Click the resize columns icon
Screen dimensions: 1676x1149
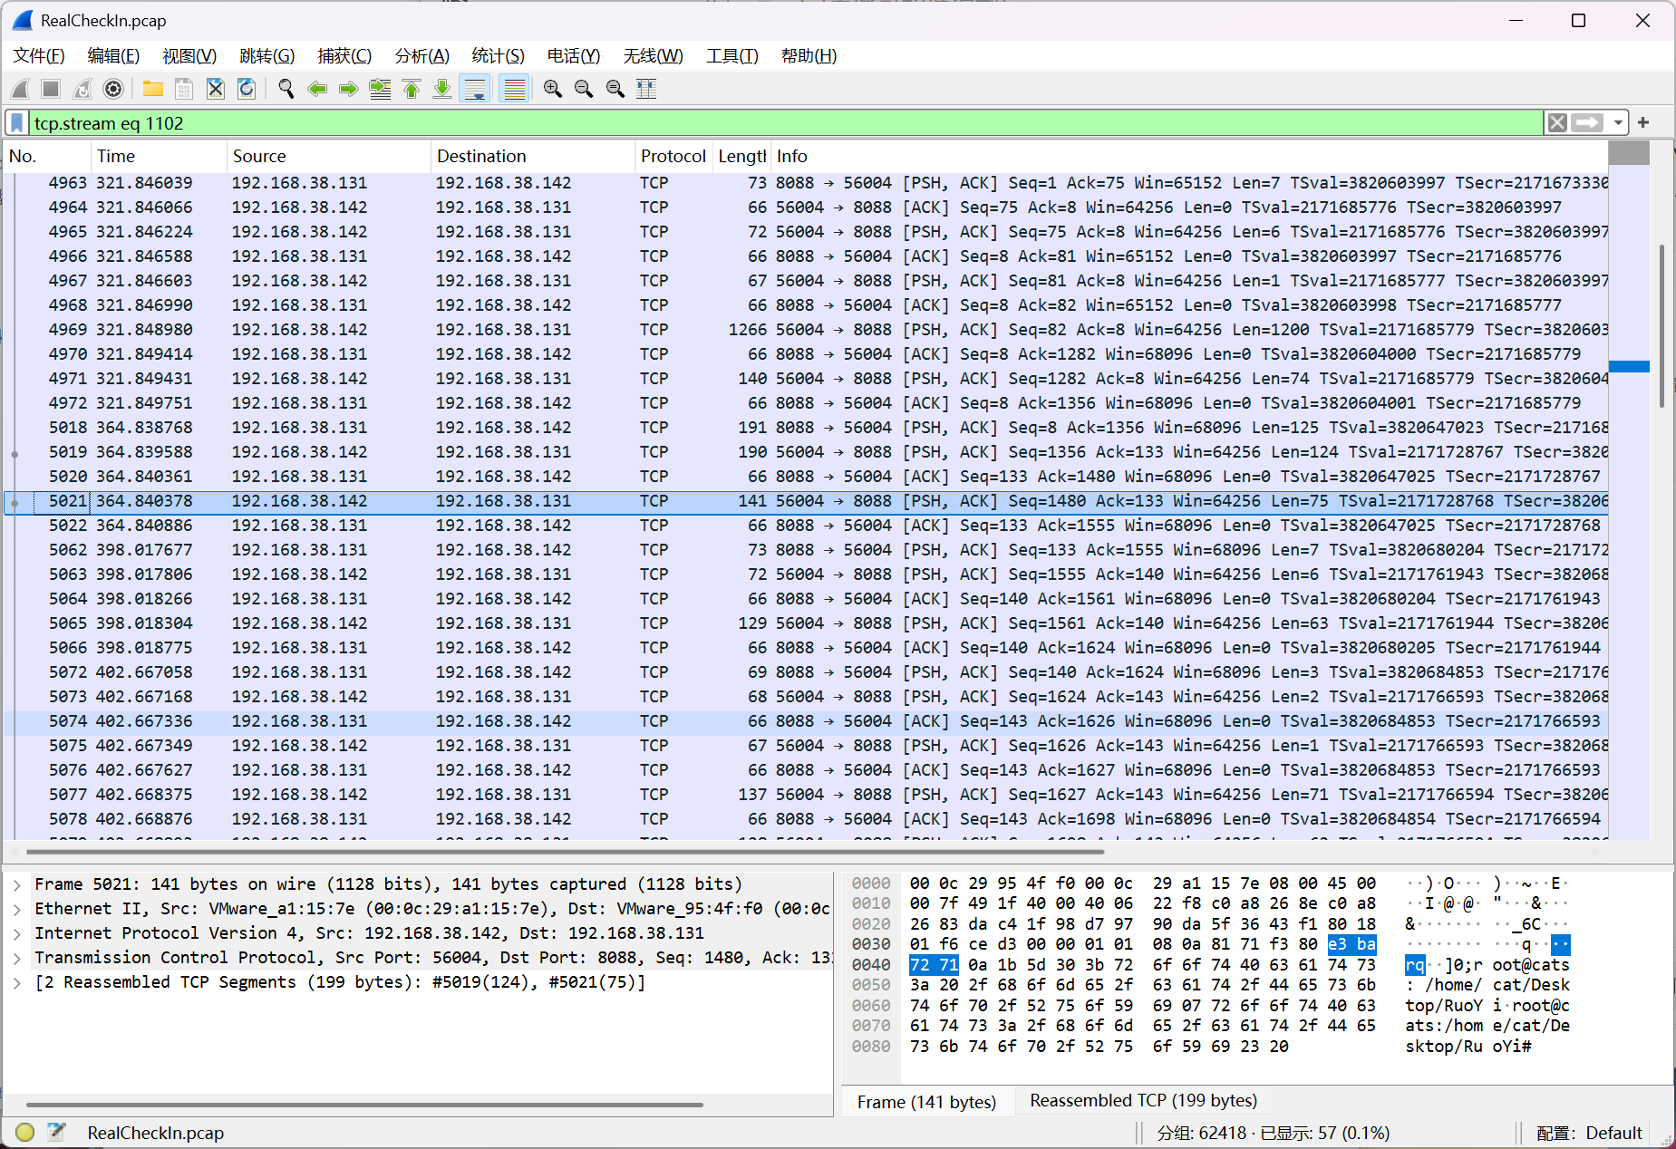click(646, 89)
